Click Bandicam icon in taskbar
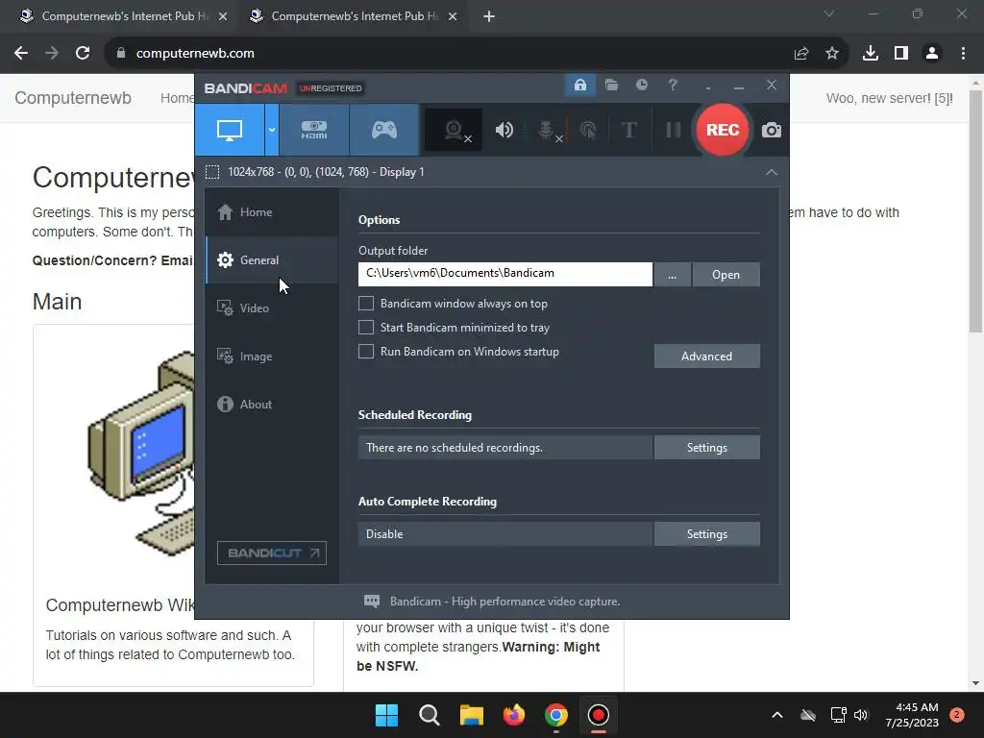984x738 pixels. click(598, 715)
